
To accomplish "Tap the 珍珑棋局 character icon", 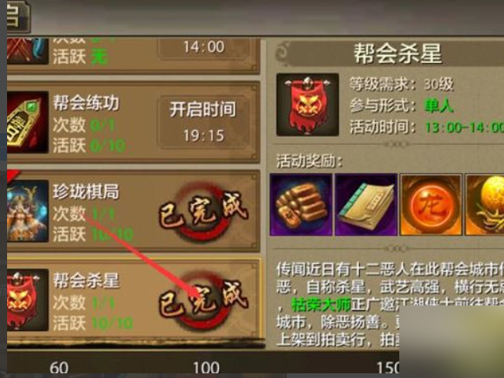I will [28, 211].
